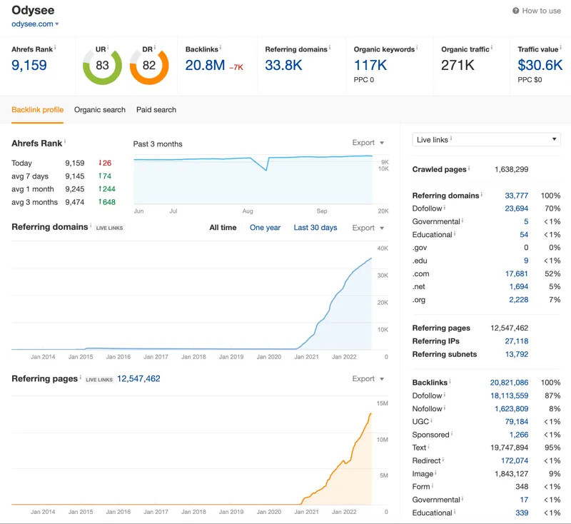The width and height of the screenshot is (571, 524).
Task: Open the 2,228 .org domains count
Action: click(519, 300)
